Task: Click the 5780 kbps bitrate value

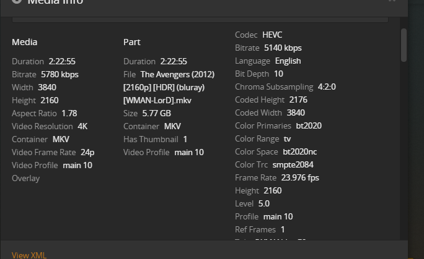Action: click(60, 74)
